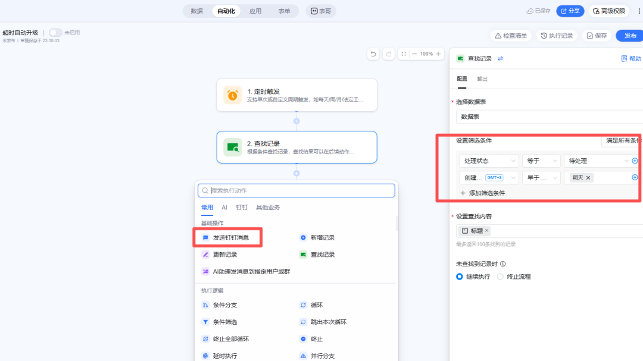Click the blue 发布 button

pyautogui.click(x=630, y=36)
